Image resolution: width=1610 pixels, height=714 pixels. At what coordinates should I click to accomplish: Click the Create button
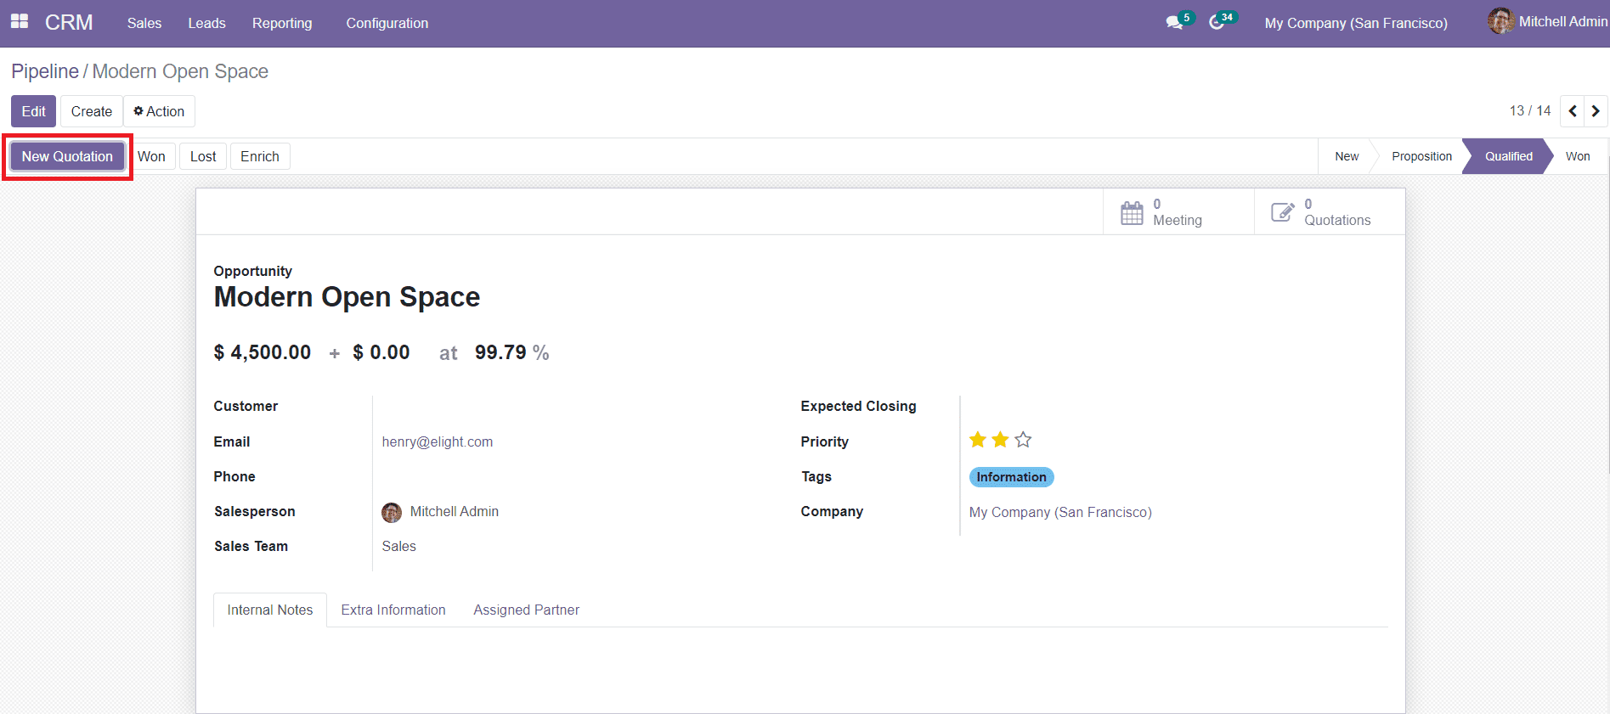pos(92,111)
